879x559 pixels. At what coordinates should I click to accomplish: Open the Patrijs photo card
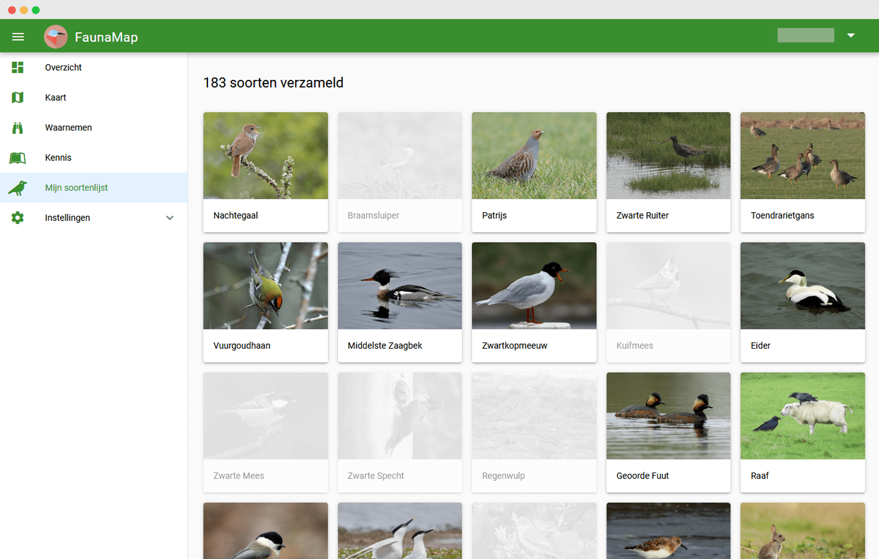point(534,156)
